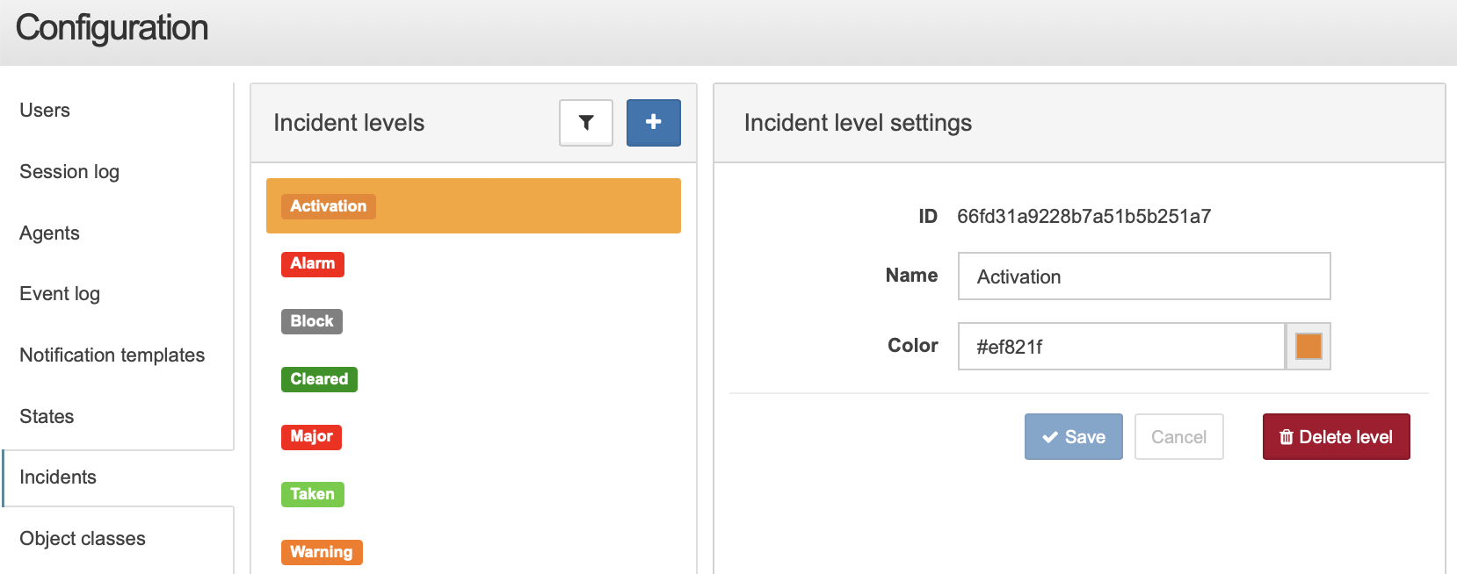Open the Event log section
The height and width of the screenshot is (574, 1457).
(x=60, y=294)
